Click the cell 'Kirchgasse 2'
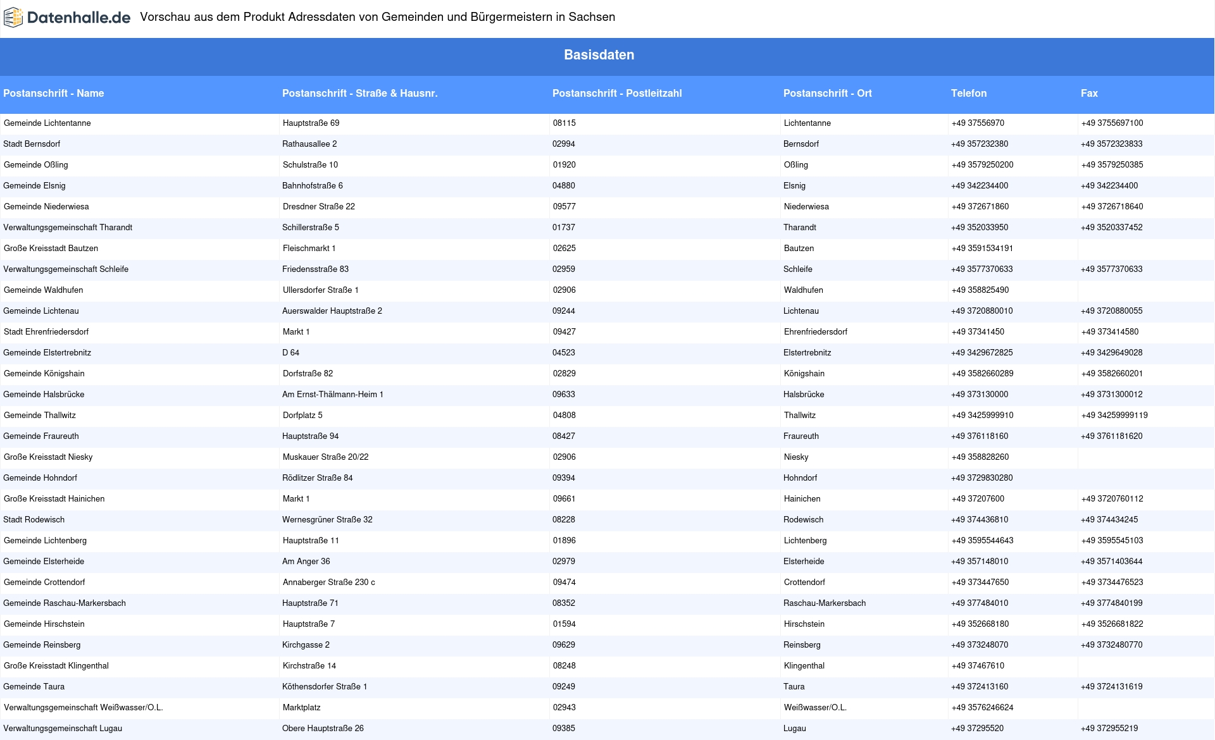Screen dimensions: 1215x740 pos(306,645)
